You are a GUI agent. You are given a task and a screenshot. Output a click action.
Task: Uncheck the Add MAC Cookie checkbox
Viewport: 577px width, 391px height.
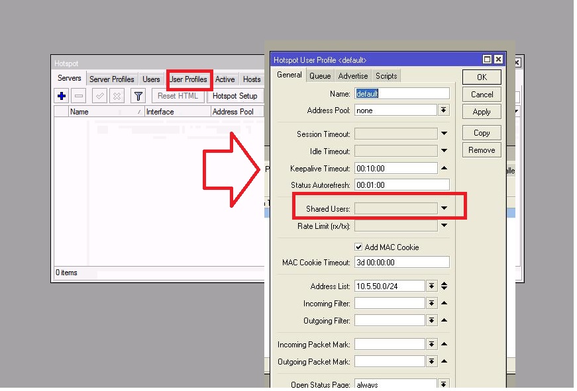(x=358, y=247)
